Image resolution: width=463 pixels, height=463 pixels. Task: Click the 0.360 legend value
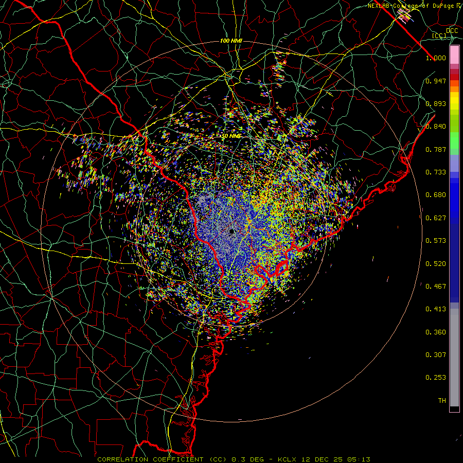436,332
